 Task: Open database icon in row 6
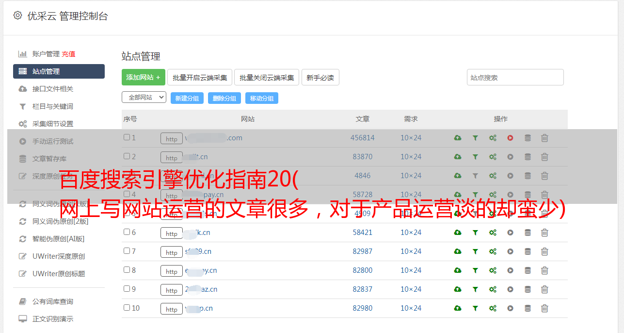[528, 233]
